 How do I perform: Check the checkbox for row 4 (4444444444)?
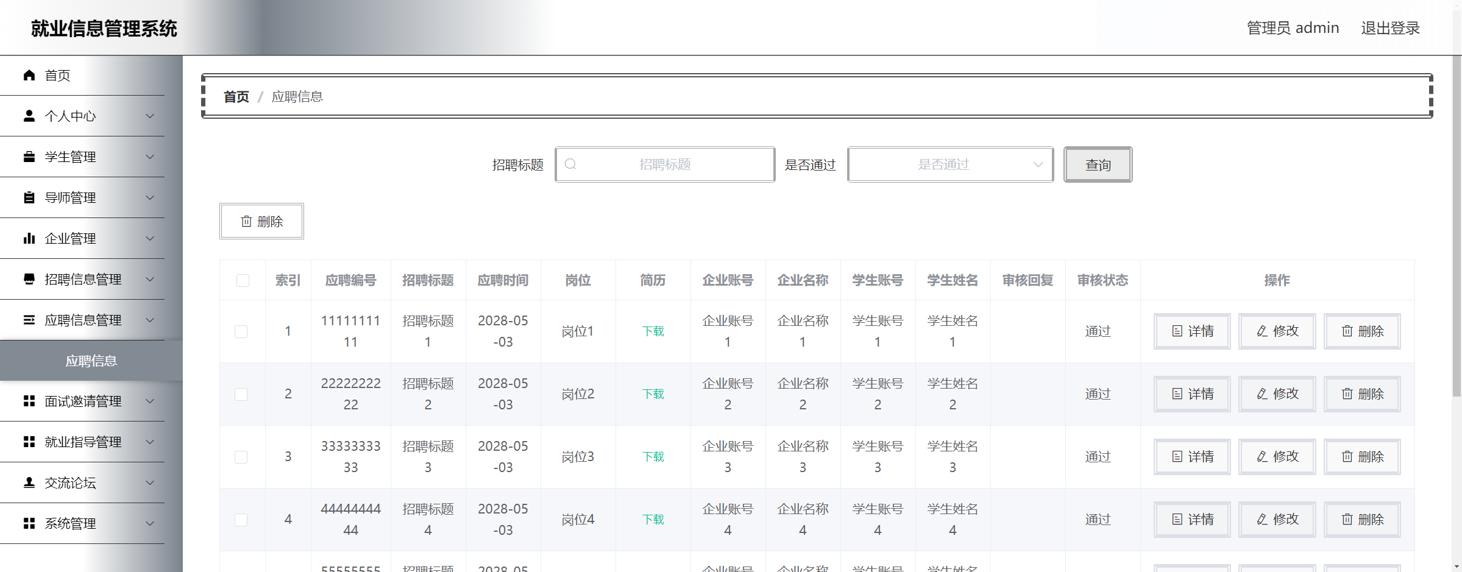241,520
